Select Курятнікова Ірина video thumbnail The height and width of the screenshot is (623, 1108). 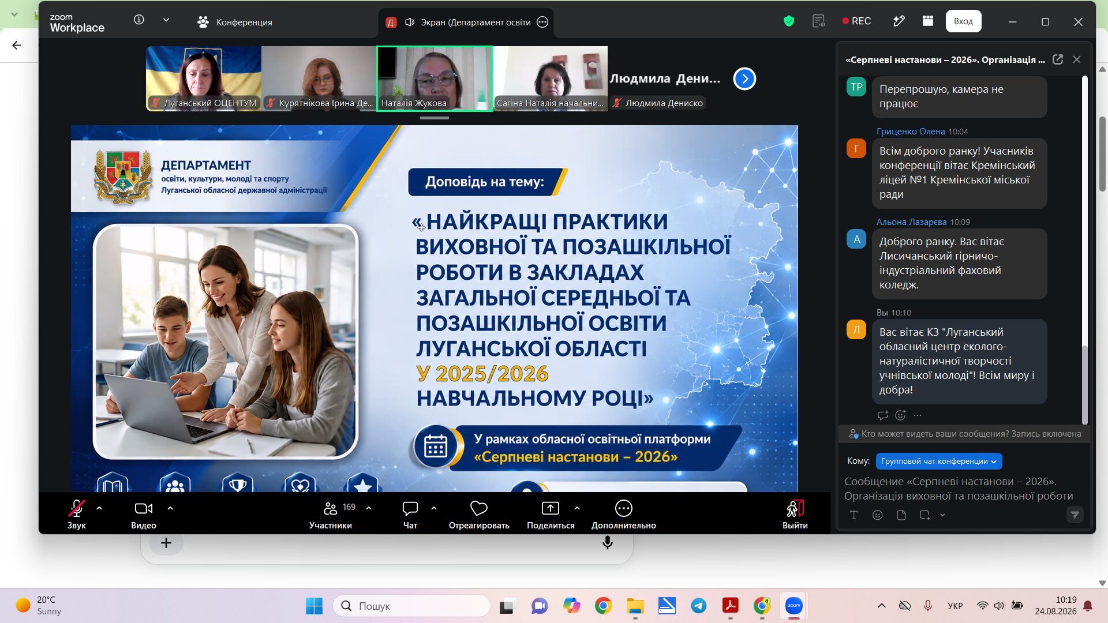pyautogui.click(x=319, y=78)
